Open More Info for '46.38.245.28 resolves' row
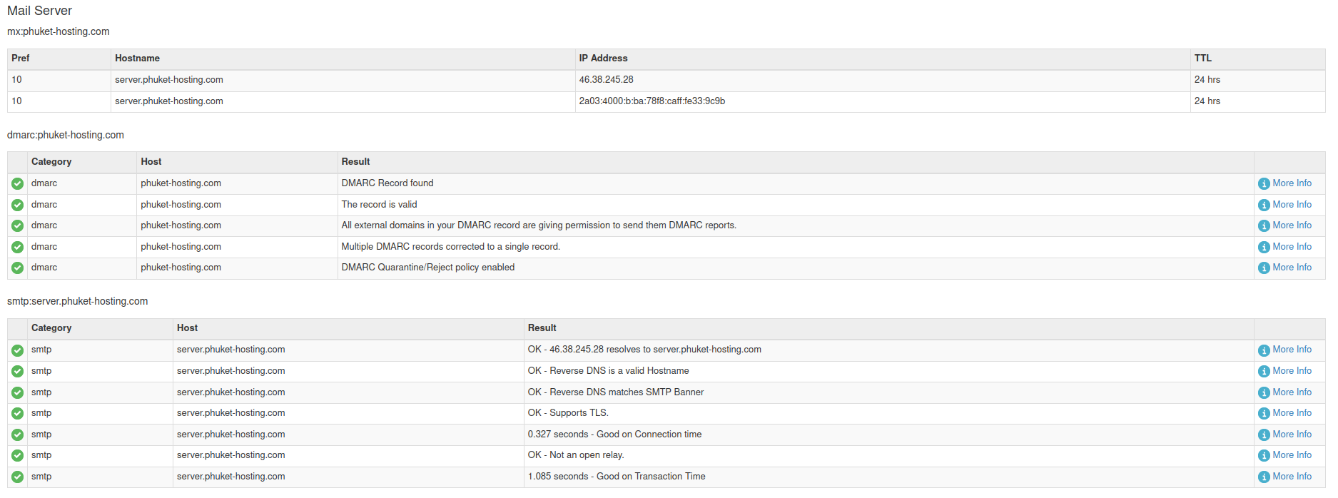Image resolution: width=1338 pixels, height=498 pixels. pos(1292,350)
